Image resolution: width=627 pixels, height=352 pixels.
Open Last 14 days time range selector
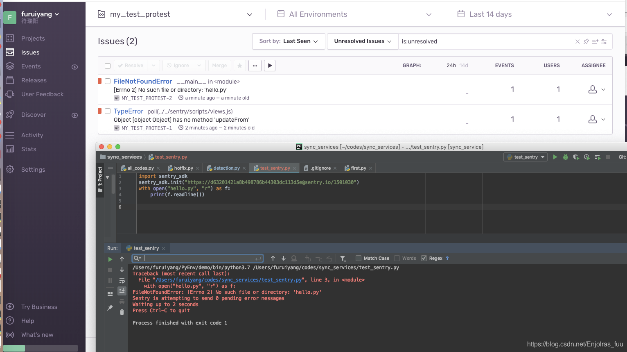tap(535, 14)
